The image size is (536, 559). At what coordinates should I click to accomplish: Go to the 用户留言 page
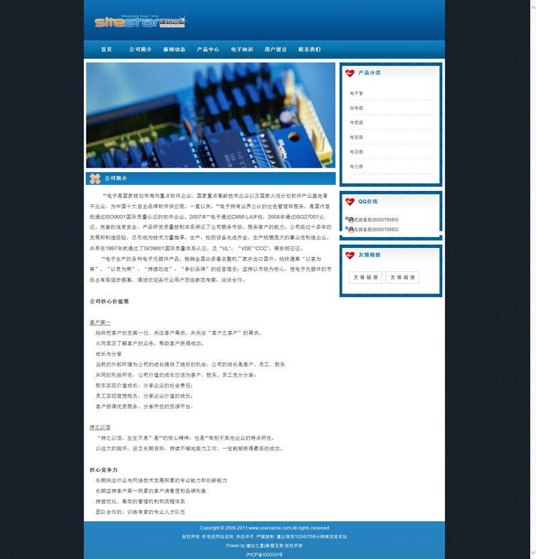point(275,50)
